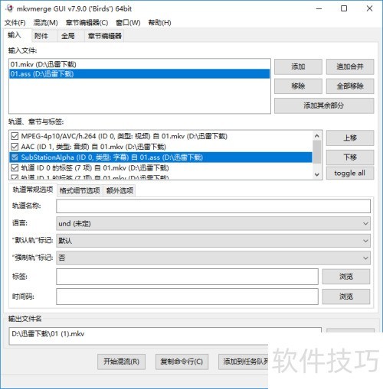The image size is (383, 389).
Task: Click the 标签 input field
Action: click(187, 277)
